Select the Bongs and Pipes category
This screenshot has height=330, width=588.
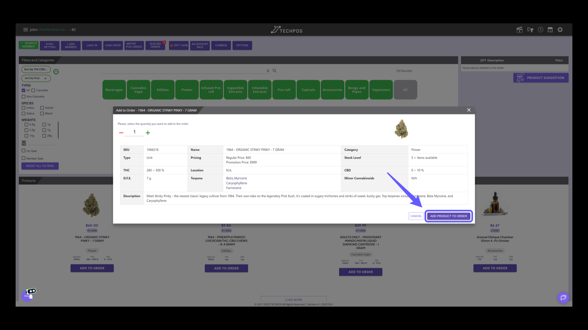[357, 90]
